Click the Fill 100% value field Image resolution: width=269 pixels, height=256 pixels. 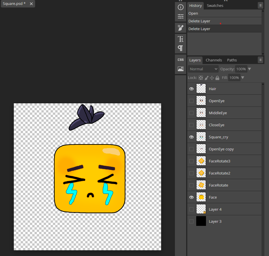coord(234,78)
